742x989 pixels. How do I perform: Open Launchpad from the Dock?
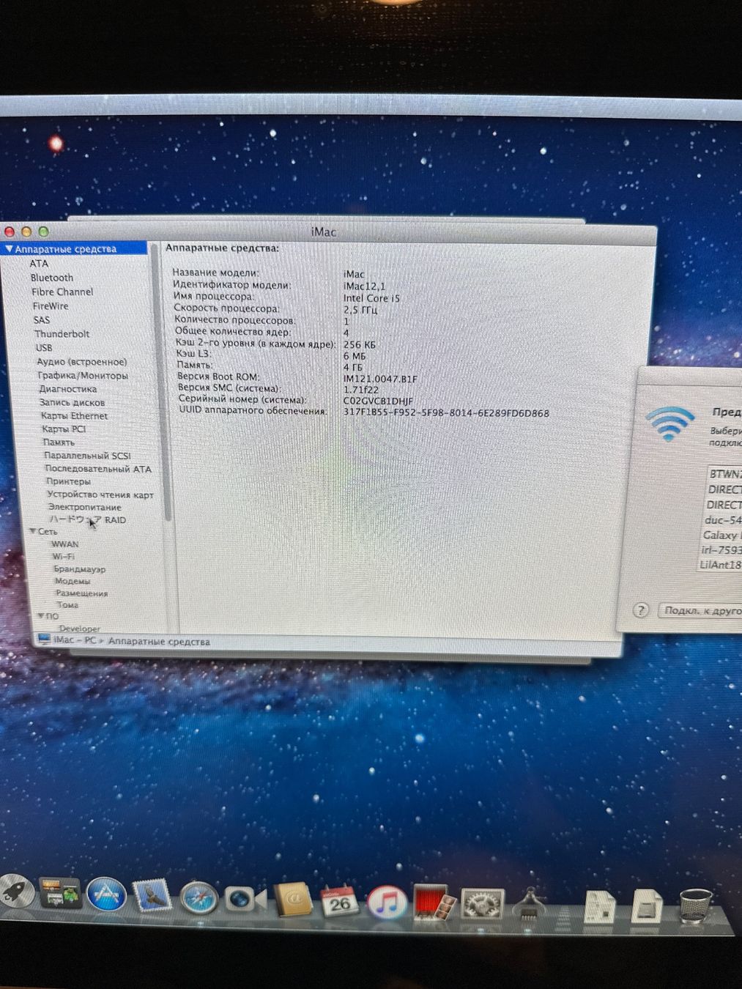(x=15, y=890)
